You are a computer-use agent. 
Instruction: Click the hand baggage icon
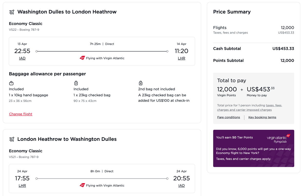click(x=11, y=83)
